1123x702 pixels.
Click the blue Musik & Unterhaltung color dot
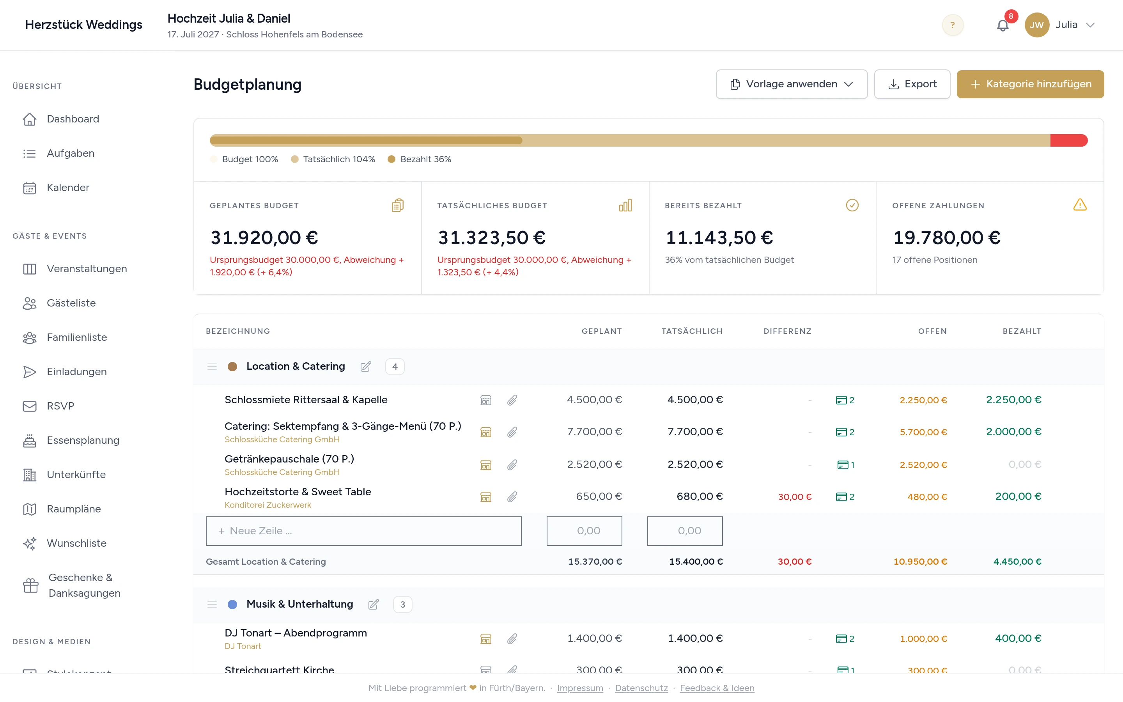(232, 604)
